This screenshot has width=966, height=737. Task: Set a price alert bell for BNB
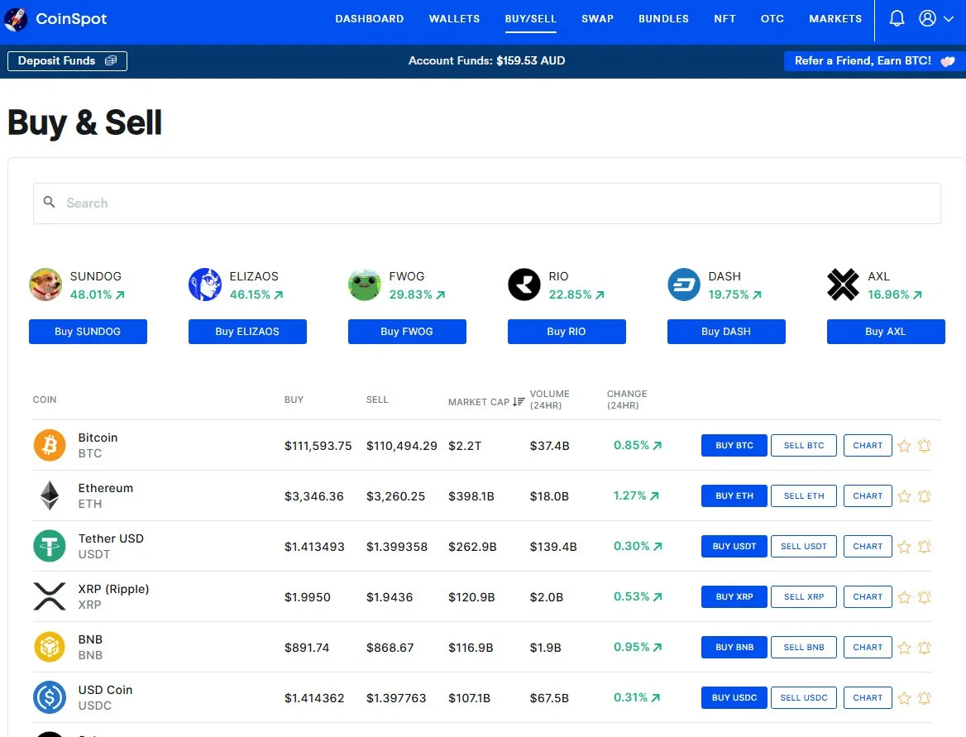click(x=924, y=648)
